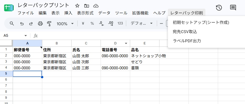Viewport: 245px width, 104px height.
Task: Format as yen currency
Action: [83, 23]
